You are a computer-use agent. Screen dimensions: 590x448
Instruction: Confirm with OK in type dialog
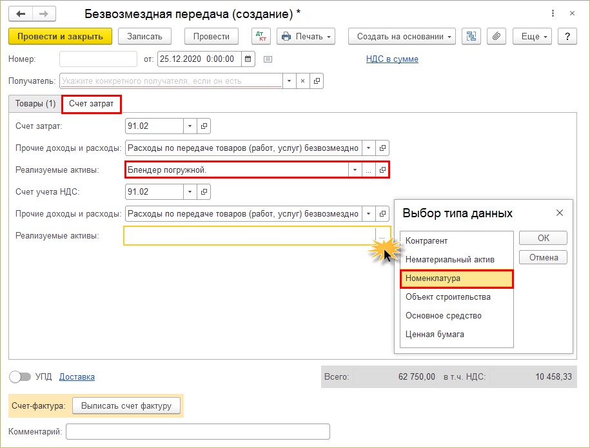point(543,238)
